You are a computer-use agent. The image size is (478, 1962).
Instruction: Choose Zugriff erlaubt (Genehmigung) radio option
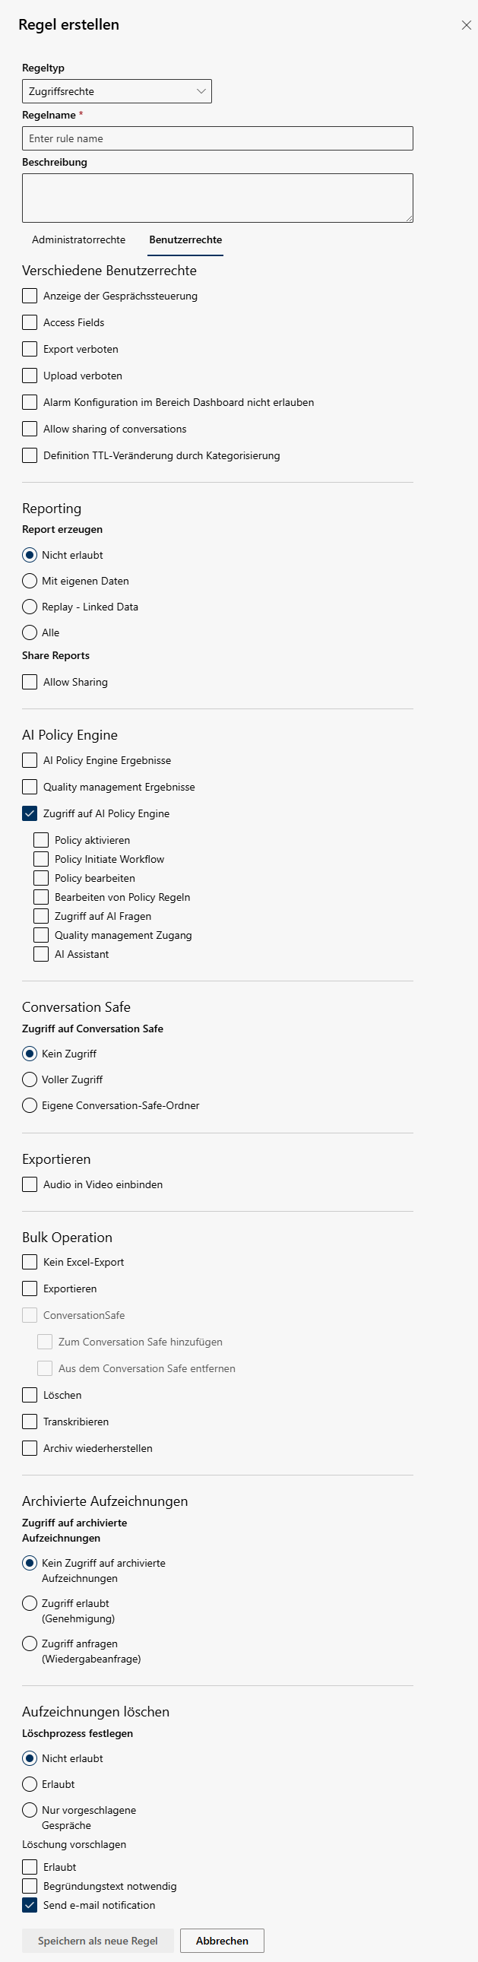(30, 1603)
